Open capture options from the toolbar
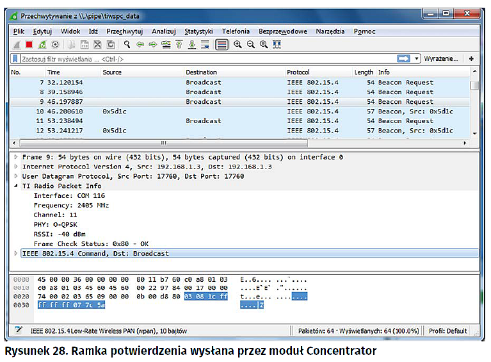 (55, 44)
